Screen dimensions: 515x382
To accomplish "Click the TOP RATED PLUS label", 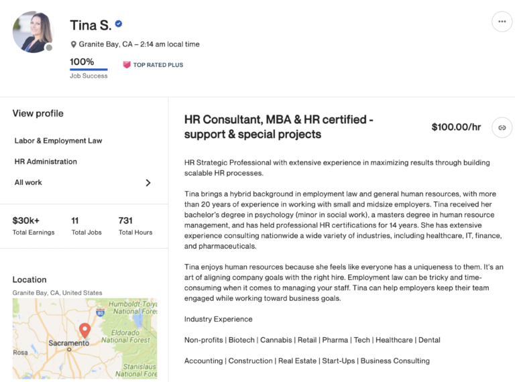I will (x=158, y=65).
